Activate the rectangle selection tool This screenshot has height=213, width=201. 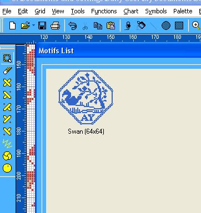point(7,58)
